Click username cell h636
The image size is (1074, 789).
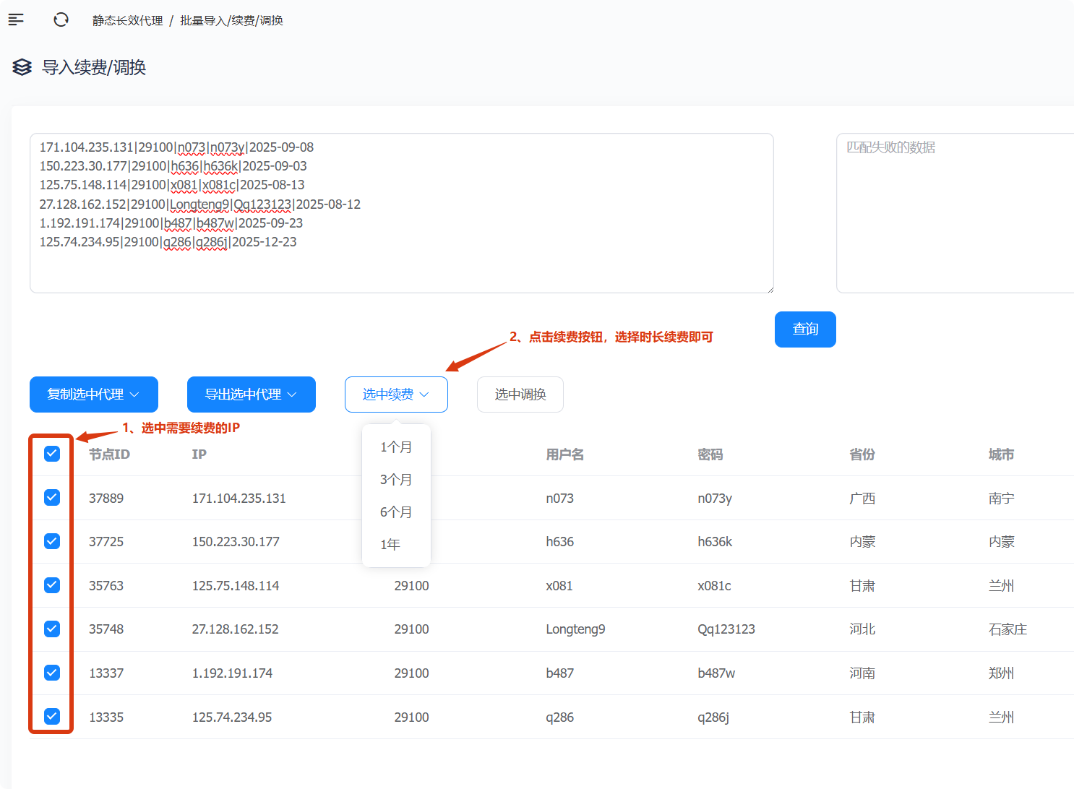[560, 542]
